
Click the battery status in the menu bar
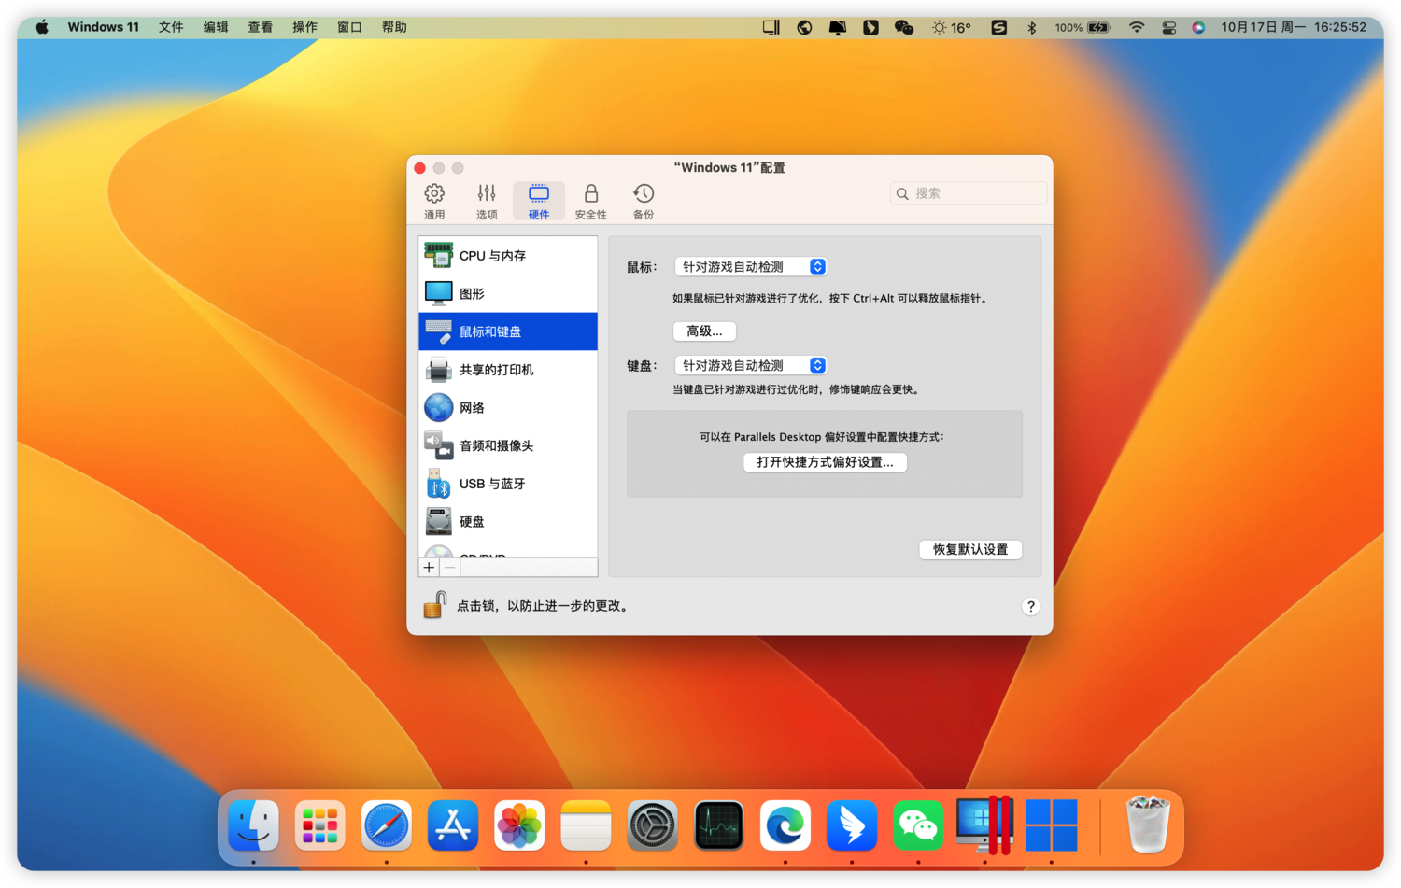[1083, 27]
